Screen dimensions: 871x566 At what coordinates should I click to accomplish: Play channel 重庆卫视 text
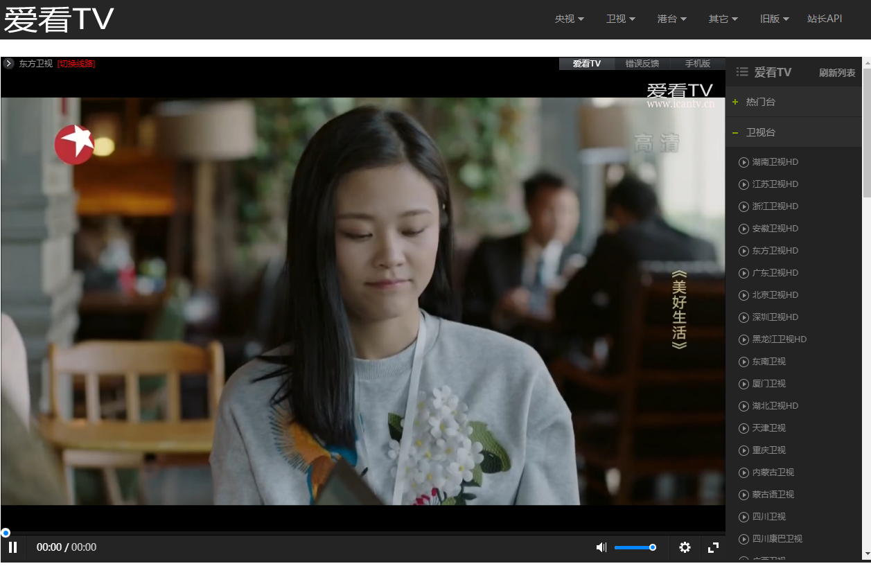769,450
